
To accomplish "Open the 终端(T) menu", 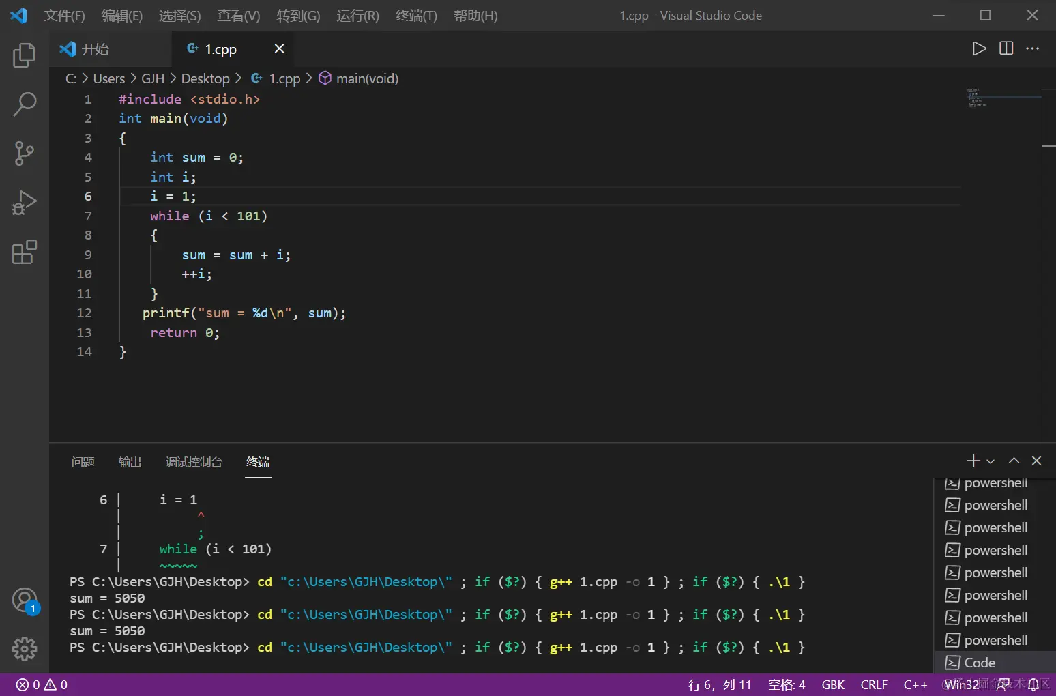I will [x=416, y=16].
